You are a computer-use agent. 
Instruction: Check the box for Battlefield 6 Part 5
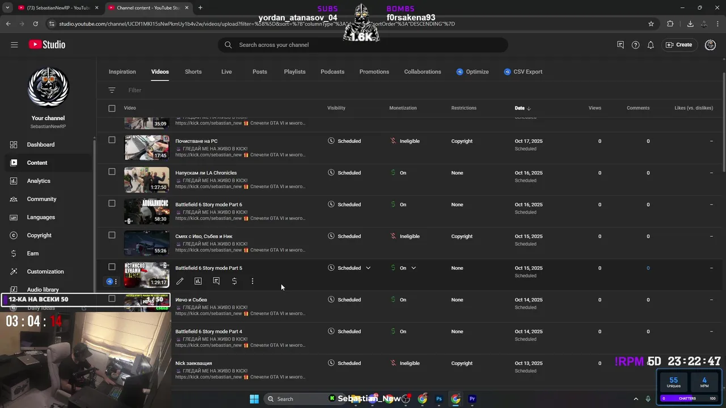[112, 267]
